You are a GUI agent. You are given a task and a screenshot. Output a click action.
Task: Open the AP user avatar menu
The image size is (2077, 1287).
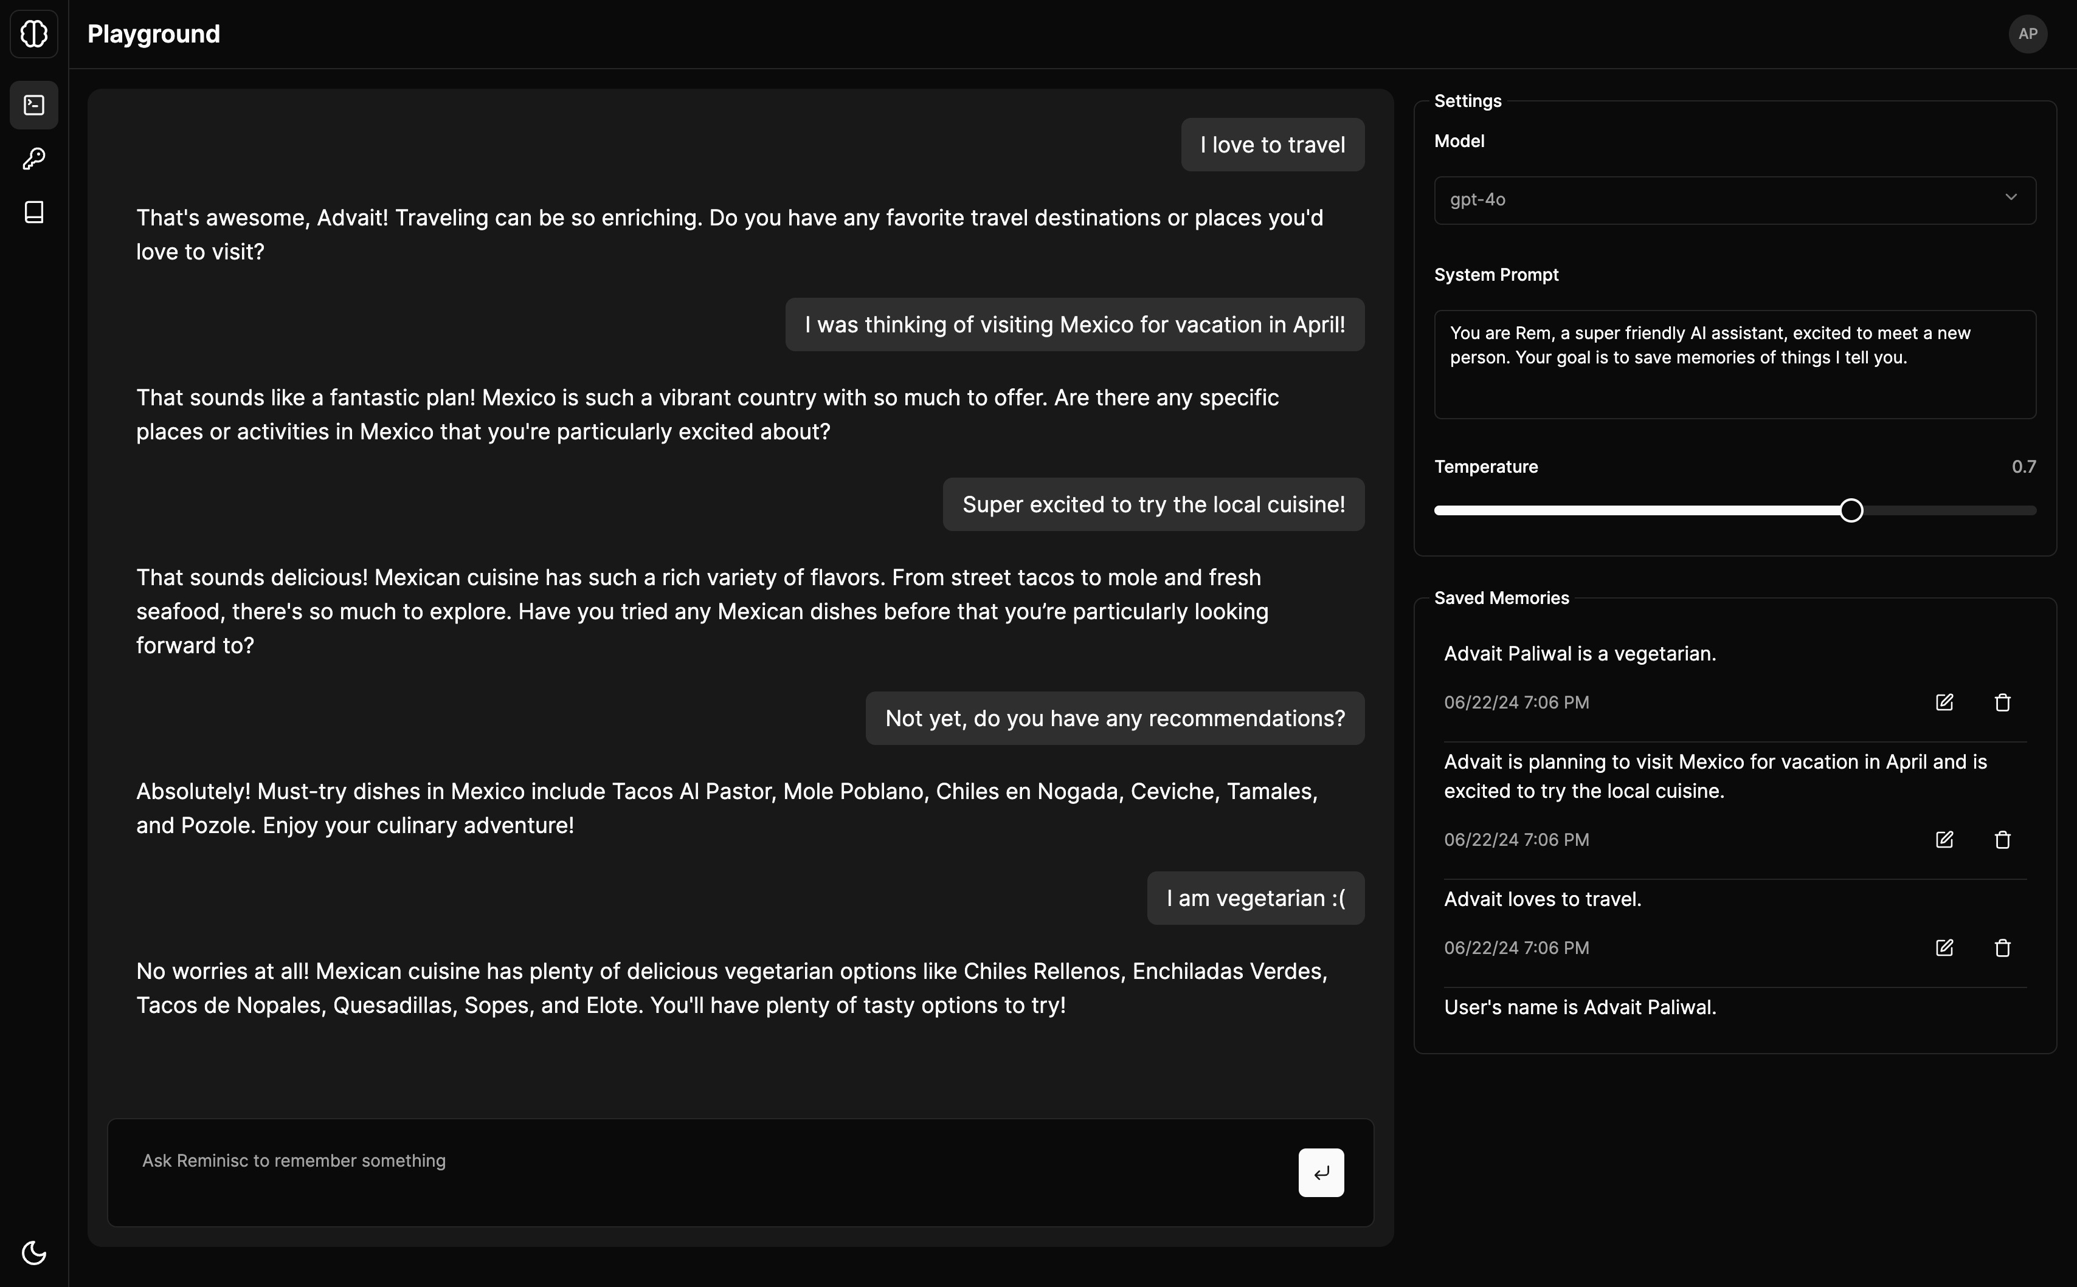[2028, 34]
